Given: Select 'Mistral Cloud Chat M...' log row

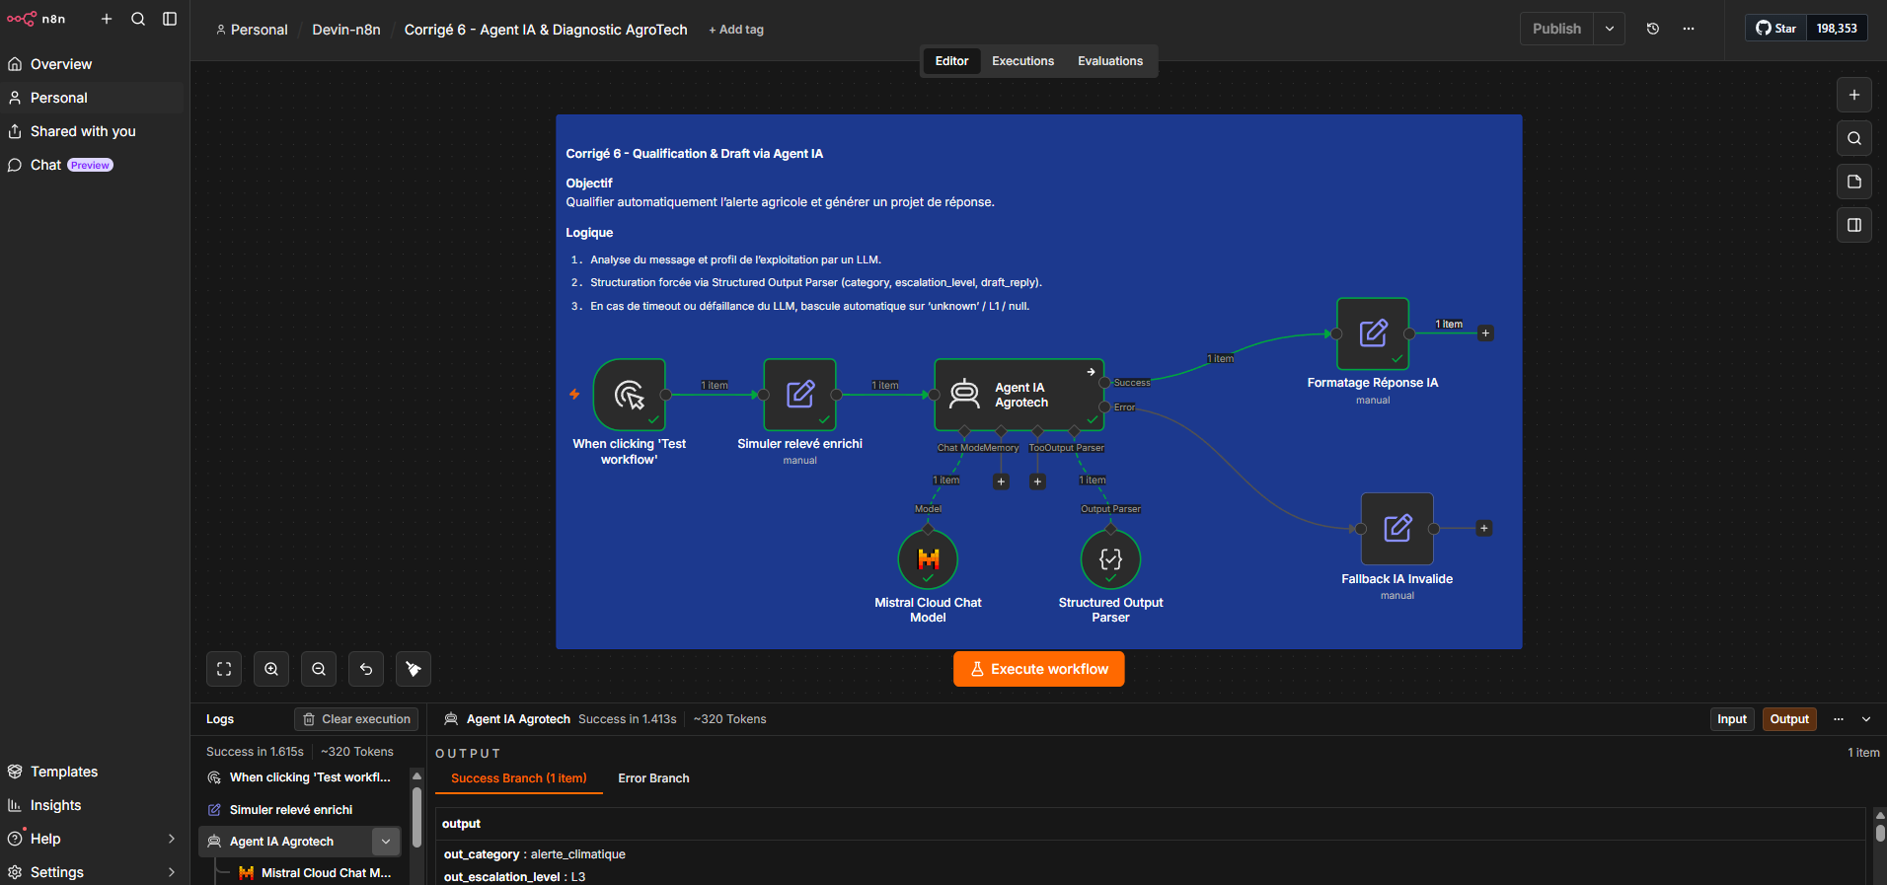Looking at the screenshot, I should [x=316, y=873].
